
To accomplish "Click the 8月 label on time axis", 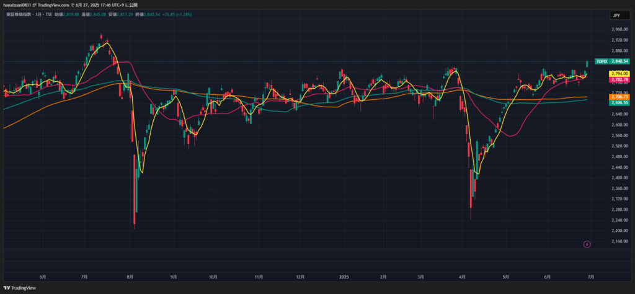I will pos(130,277).
